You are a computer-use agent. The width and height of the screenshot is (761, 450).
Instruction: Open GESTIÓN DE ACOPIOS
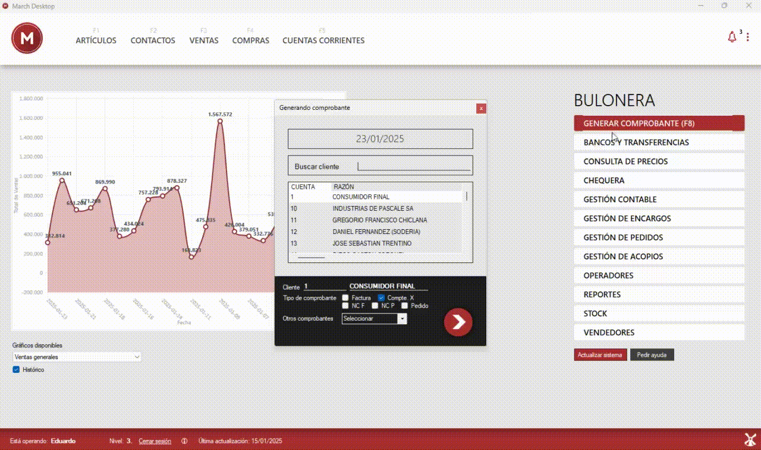659,256
